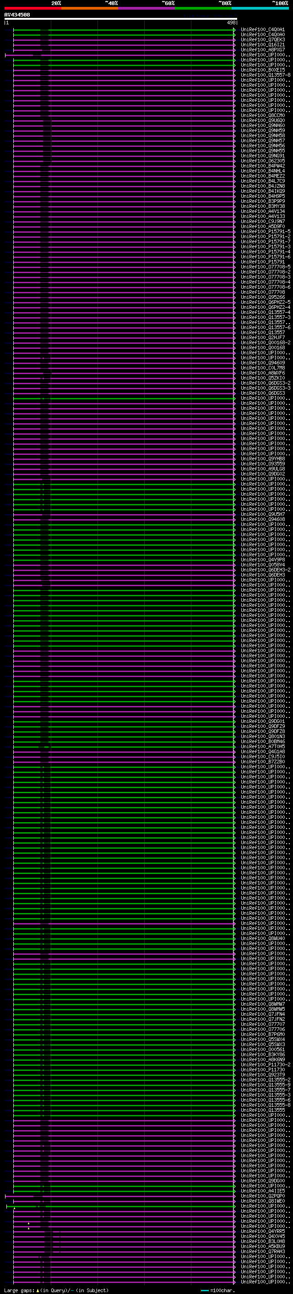The width and height of the screenshot is (293, 1294).
Task: Click hit label UniRef100_B0BM46
Action: [x=263, y=741]
